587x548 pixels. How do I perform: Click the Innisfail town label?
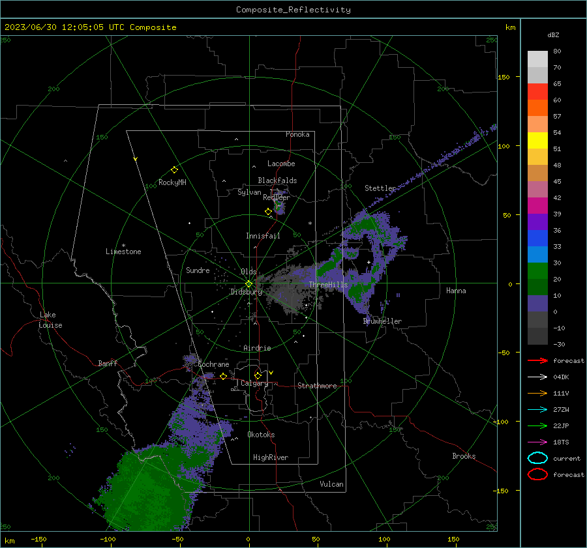[x=263, y=236]
